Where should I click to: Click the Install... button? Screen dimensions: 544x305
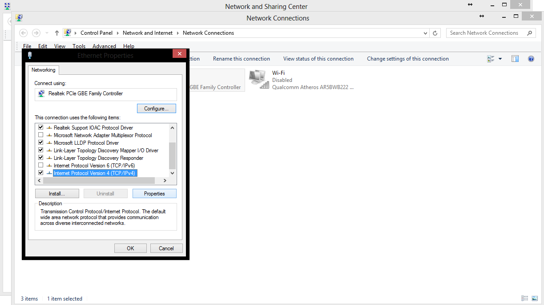57,194
